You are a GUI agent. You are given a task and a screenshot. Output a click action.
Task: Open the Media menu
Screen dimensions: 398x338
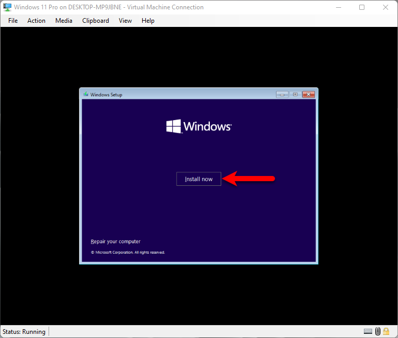coord(64,21)
